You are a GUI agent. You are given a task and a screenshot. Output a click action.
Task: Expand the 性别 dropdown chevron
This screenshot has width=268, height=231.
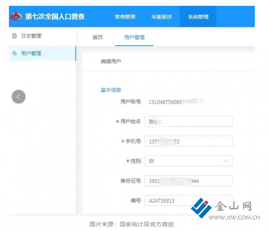coord(226,161)
